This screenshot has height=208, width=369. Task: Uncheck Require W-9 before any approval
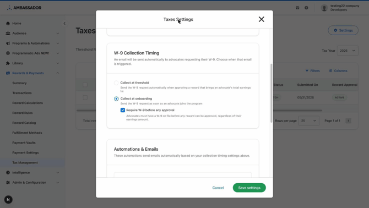coord(123,110)
